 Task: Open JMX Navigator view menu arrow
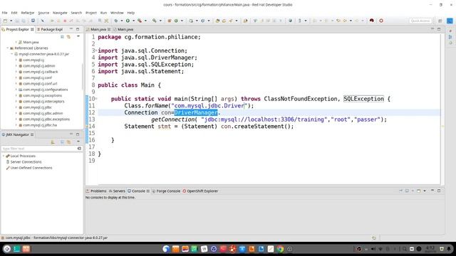click(x=78, y=142)
